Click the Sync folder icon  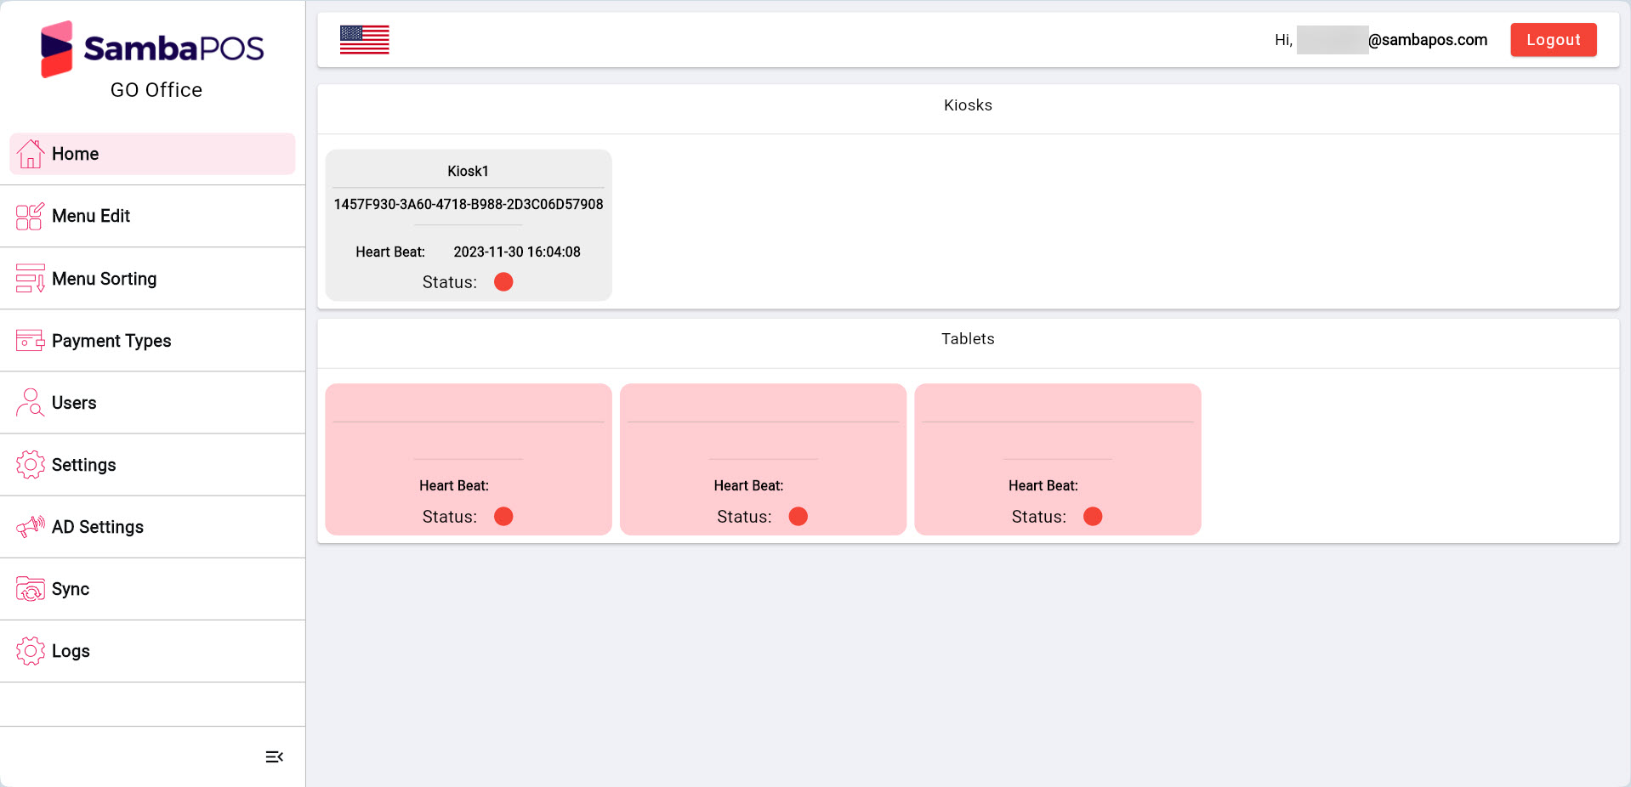(x=31, y=588)
